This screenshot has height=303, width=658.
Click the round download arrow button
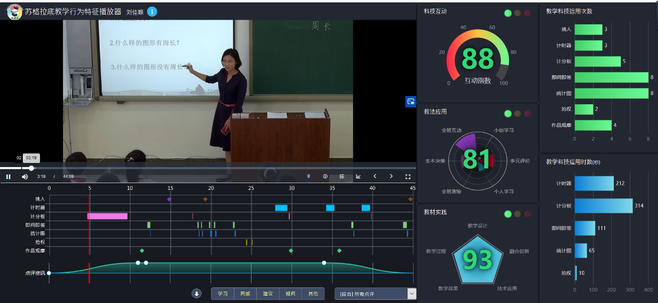196,294
